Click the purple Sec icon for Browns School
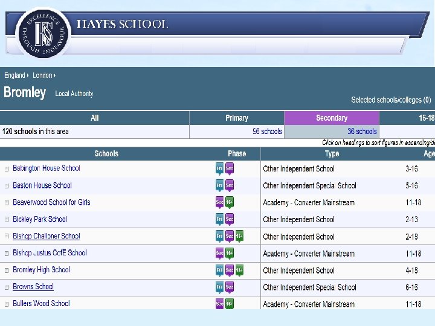The width and height of the screenshot is (435, 326). (230, 287)
